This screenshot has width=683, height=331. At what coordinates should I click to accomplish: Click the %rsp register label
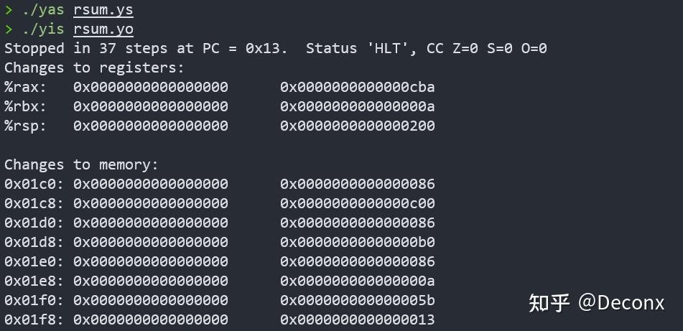[25, 126]
